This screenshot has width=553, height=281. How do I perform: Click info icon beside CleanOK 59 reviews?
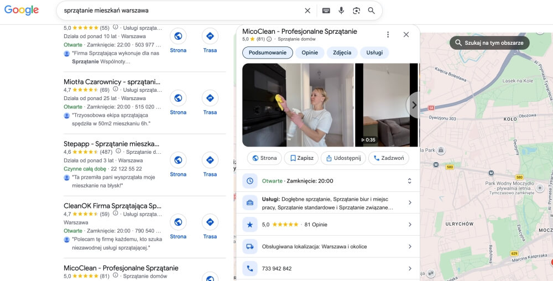(116, 214)
